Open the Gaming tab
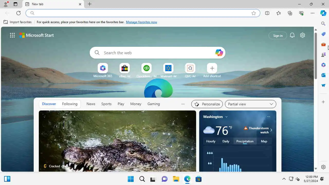The height and width of the screenshot is (185, 329). point(153,104)
